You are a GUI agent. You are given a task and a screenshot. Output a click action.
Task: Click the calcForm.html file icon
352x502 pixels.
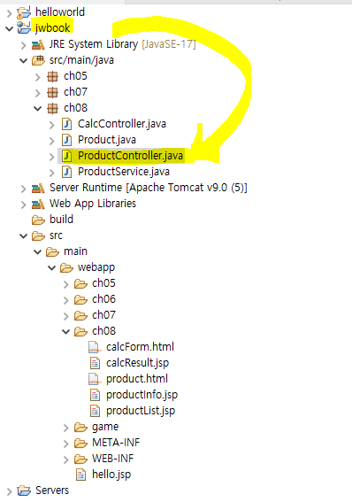pyautogui.click(x=95, y=347)
